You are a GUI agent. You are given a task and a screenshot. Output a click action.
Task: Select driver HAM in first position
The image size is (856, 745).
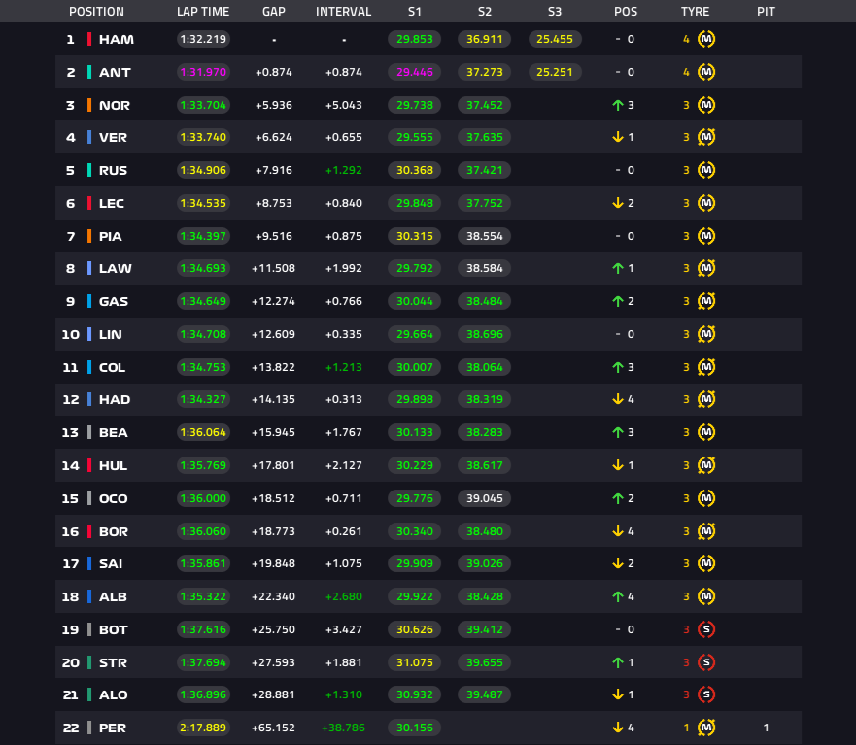(117, 39)
